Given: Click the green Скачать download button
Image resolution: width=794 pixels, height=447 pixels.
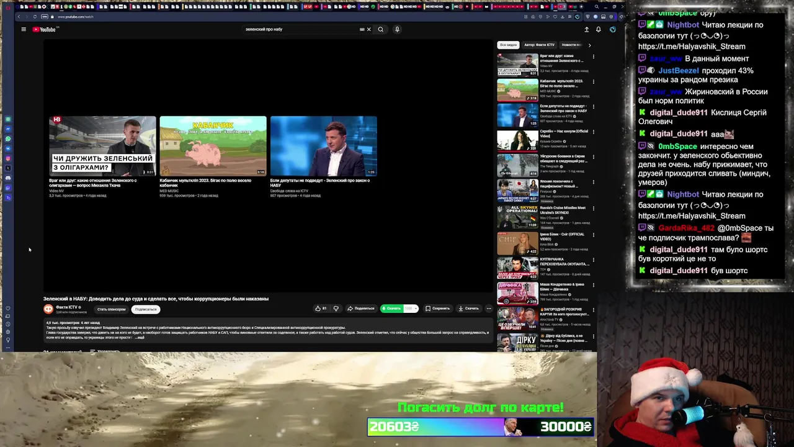Looking at the screenshot, I should point(391,309).
